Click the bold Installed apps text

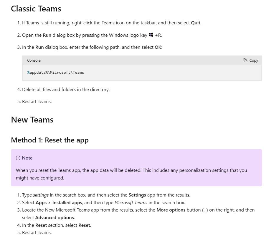tap(67, 202)
